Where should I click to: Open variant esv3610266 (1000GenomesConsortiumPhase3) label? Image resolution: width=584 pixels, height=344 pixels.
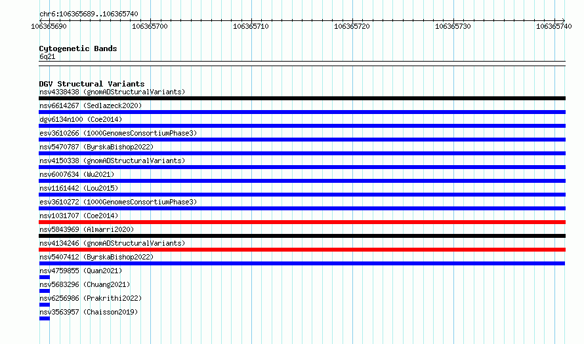(118, 133)
